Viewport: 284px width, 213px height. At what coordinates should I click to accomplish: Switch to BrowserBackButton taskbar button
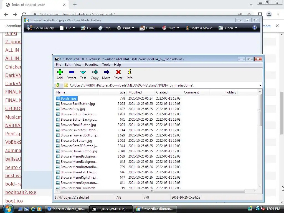(x=155, y=209)
